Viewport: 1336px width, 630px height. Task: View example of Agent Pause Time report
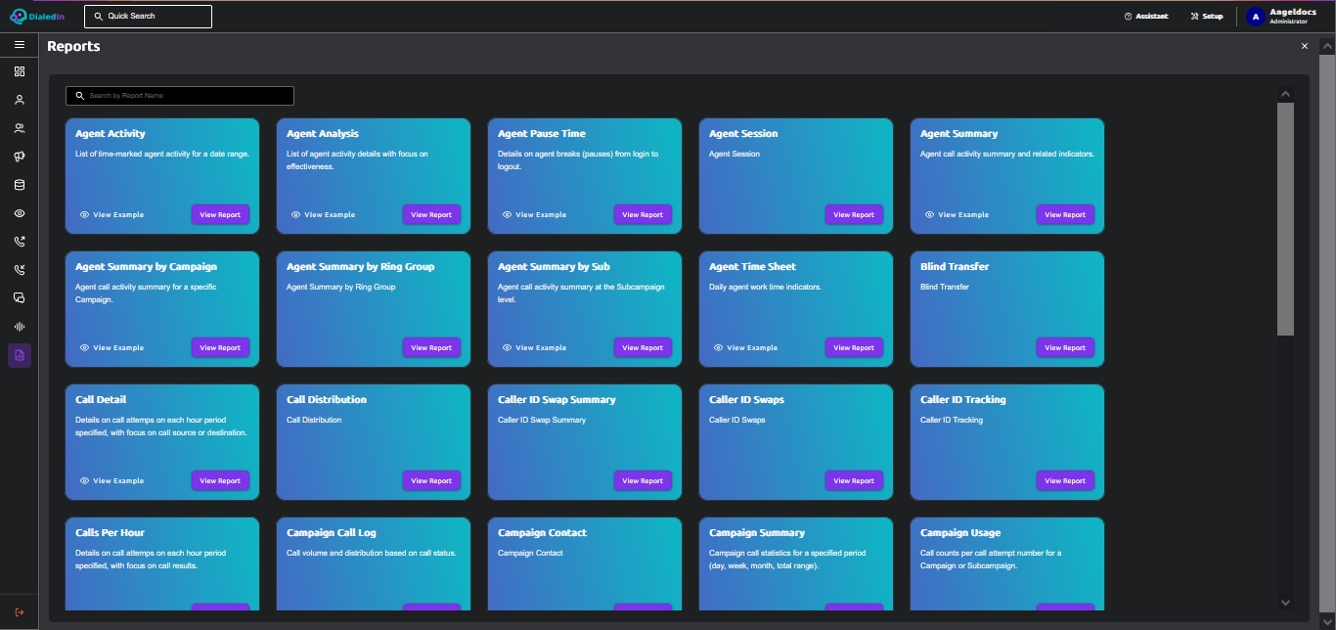click(x=534, y=215)
